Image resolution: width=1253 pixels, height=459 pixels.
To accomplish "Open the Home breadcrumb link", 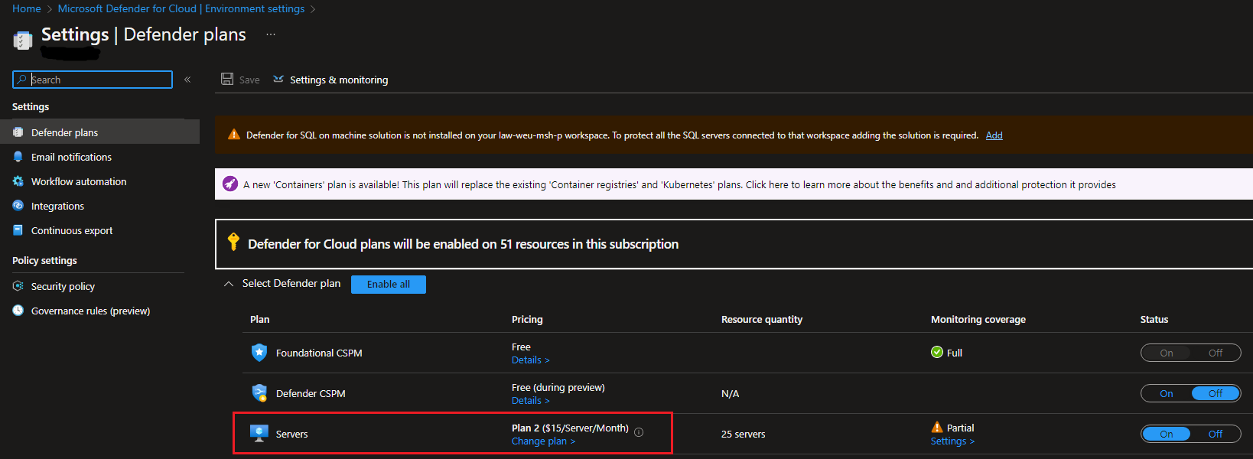I will (x=27, y=8).
